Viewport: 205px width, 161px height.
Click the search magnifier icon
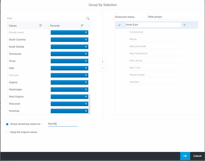(x=88, y=18)
